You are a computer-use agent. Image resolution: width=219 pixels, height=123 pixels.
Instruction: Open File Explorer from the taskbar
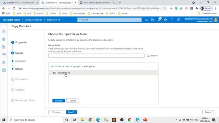tap(82, 120)
